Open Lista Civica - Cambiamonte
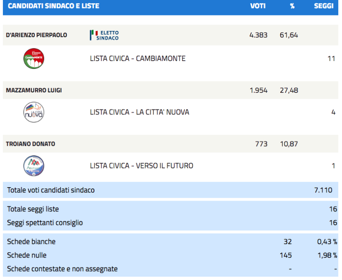The height and width of the screenshot is (280, 342). 138,59
